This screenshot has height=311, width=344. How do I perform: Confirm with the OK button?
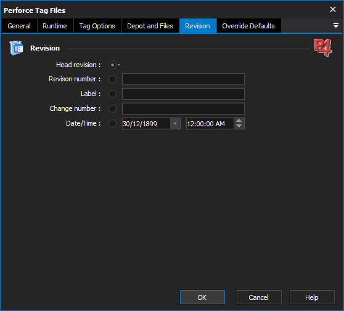click(202, 297)
